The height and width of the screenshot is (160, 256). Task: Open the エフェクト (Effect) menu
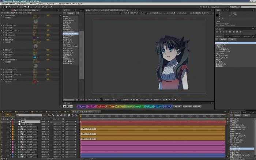[41, 4]
